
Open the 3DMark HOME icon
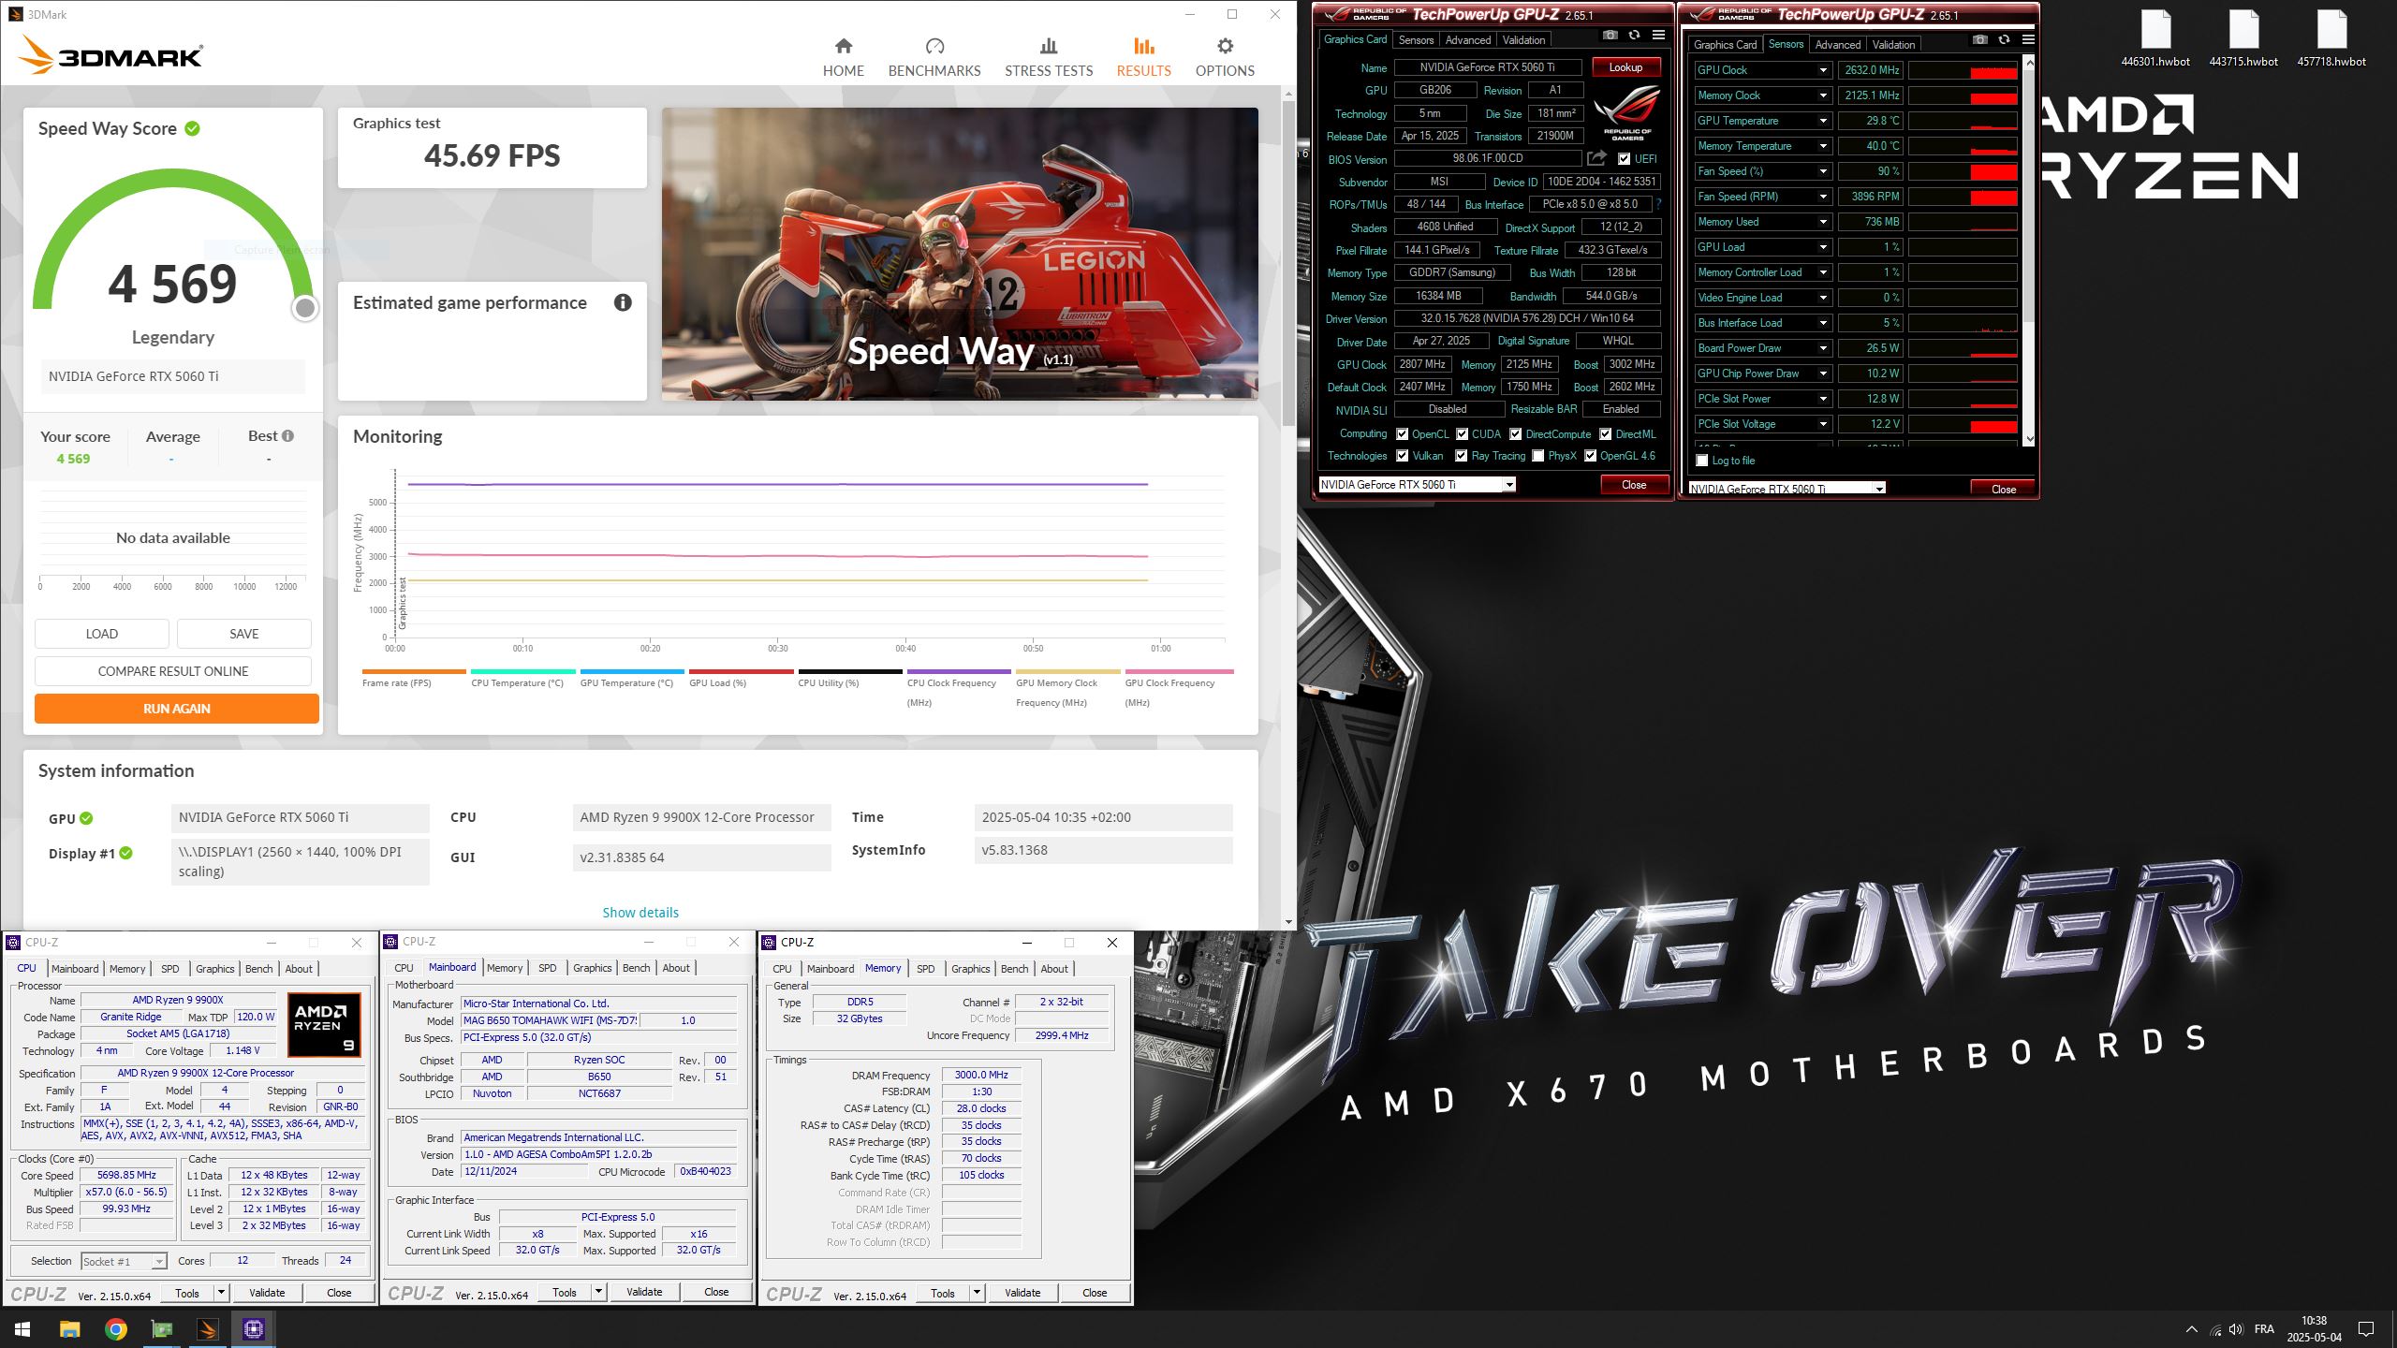click(844, 46)
